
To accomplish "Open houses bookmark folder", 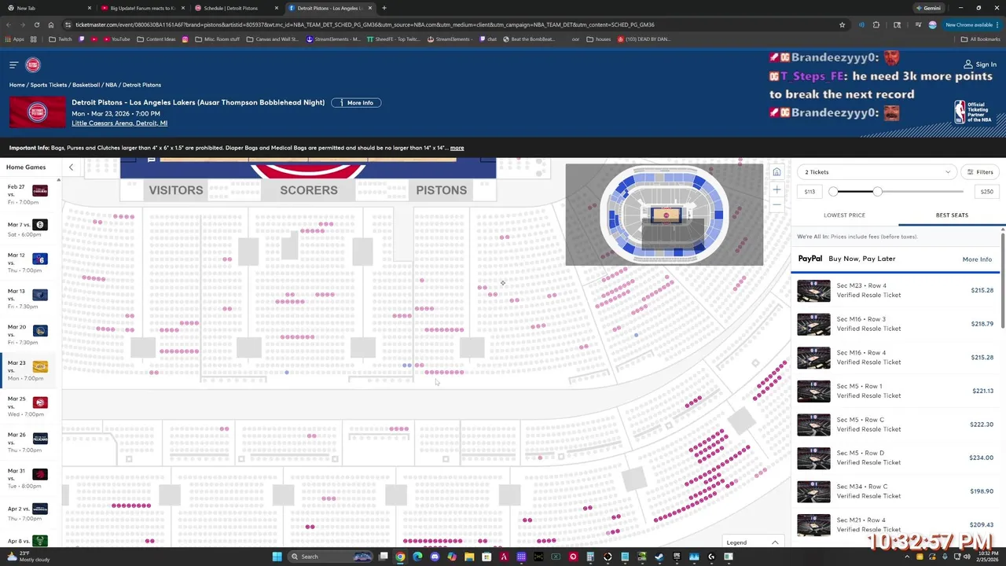I will 599,39.
